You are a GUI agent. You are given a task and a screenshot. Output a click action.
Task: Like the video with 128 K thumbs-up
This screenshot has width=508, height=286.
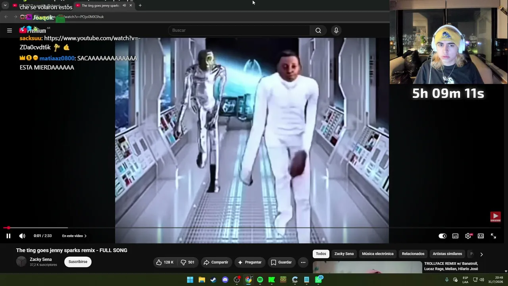(165, 262)
